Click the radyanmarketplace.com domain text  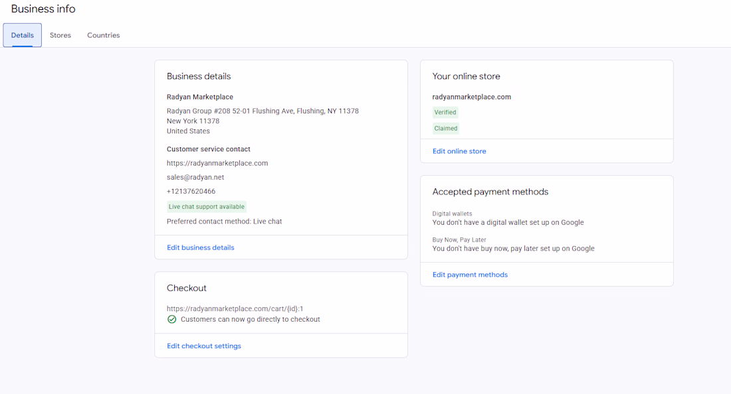[472, 97]
